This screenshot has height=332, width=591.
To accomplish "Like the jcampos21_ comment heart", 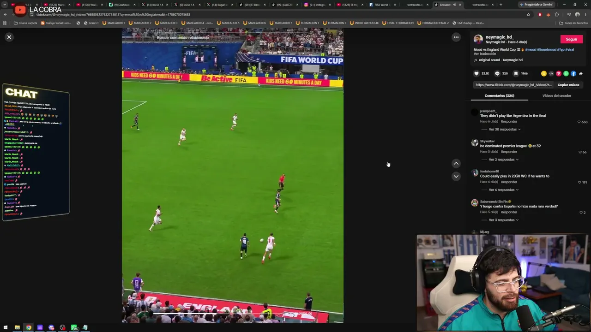I will 579,122.
